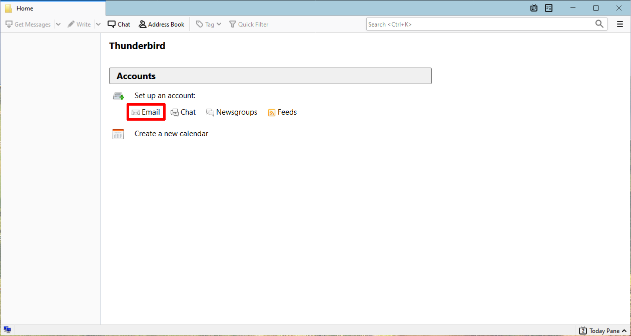This screenshot has height=336, width=631.
Task: Click the Newsgroups icon
Action: [x=210, y=113]
